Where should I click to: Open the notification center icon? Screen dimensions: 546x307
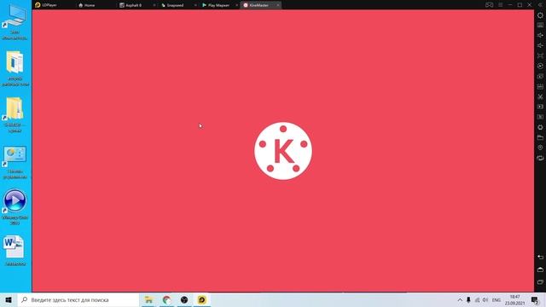point(535,300)
